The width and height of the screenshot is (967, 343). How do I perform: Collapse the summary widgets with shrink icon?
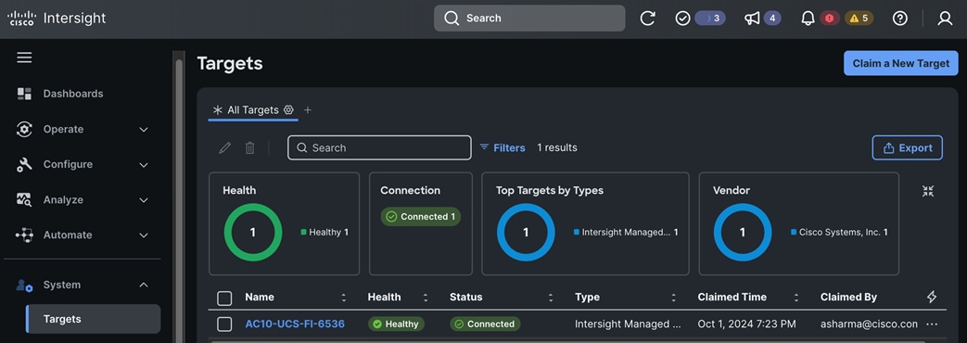coord(927,191)
